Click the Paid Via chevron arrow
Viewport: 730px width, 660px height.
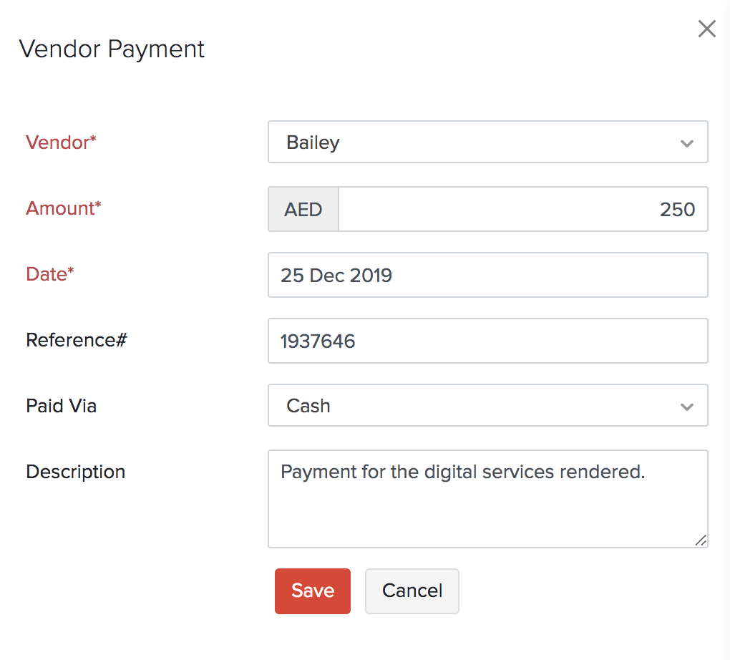687,407
